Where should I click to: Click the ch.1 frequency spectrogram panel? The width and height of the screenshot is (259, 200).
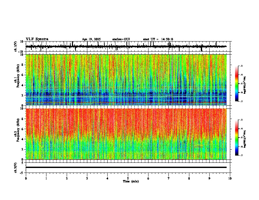click(126, 80)
